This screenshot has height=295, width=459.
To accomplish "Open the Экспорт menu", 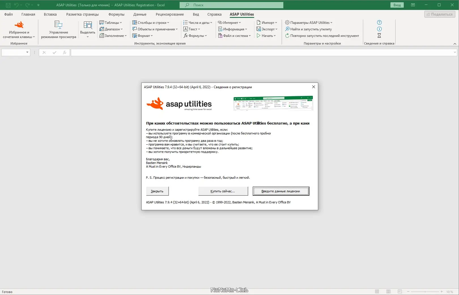I will pos(267,29).
